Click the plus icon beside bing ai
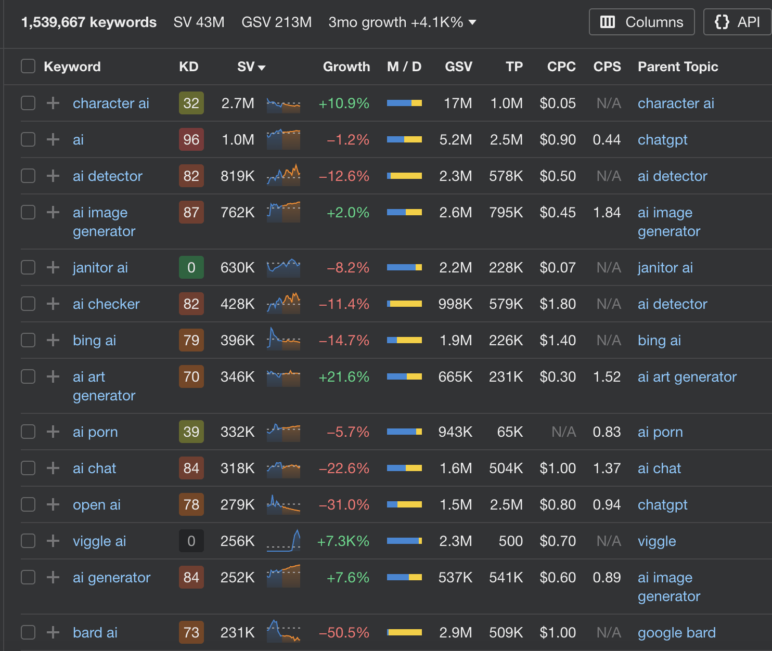The image size is (772, 651). [53, 340]
